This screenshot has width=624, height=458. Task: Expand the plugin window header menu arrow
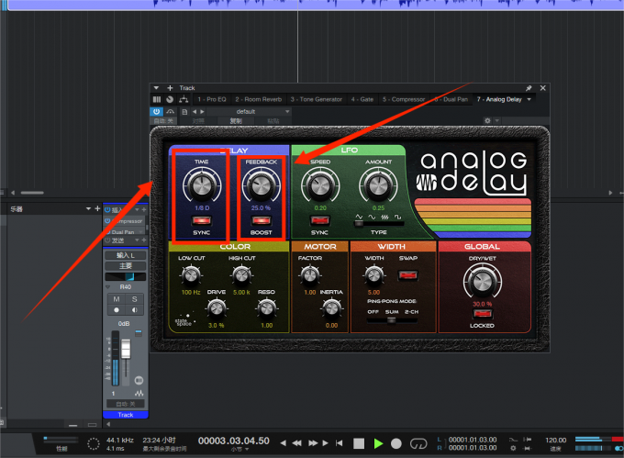[156, 88]
